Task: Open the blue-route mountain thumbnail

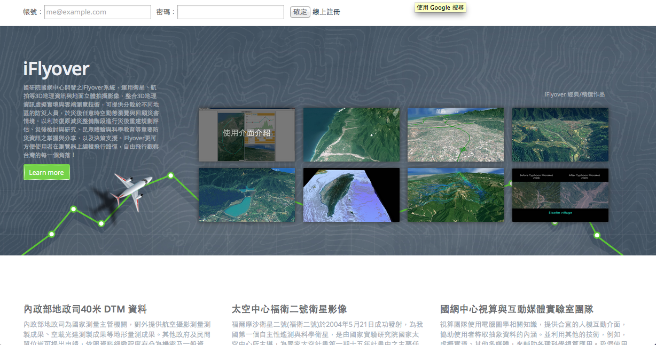Action: pos(456,195)
